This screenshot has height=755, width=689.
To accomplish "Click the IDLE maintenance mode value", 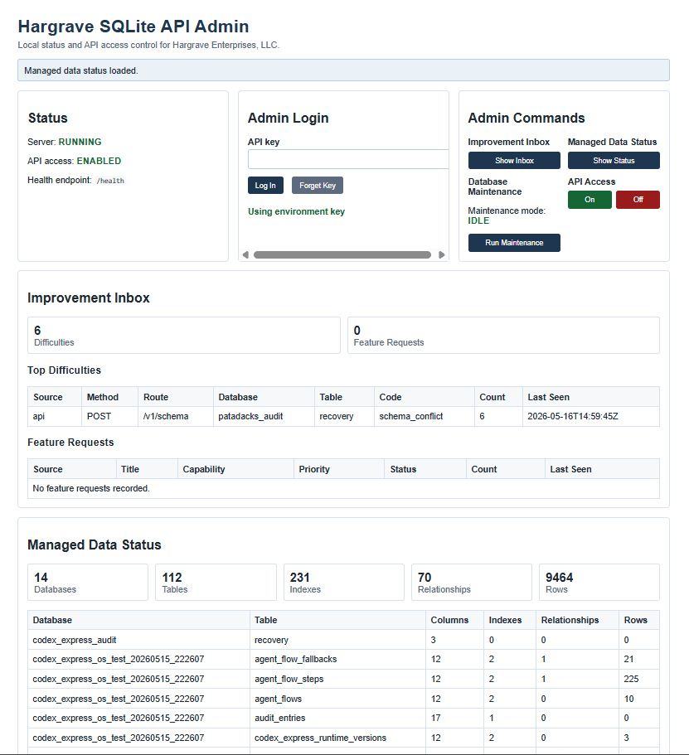I will pyautogui.click(x=478, y=220).
